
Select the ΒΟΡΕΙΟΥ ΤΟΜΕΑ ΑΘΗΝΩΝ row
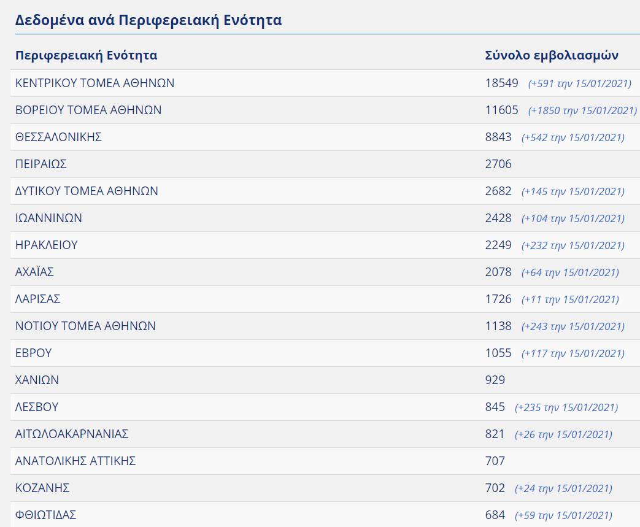click(x=88, y=110)
